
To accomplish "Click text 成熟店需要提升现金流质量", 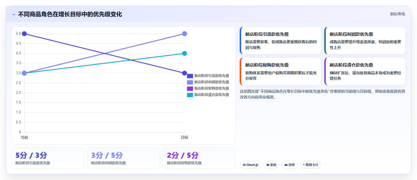I will (x=353, y=42).
